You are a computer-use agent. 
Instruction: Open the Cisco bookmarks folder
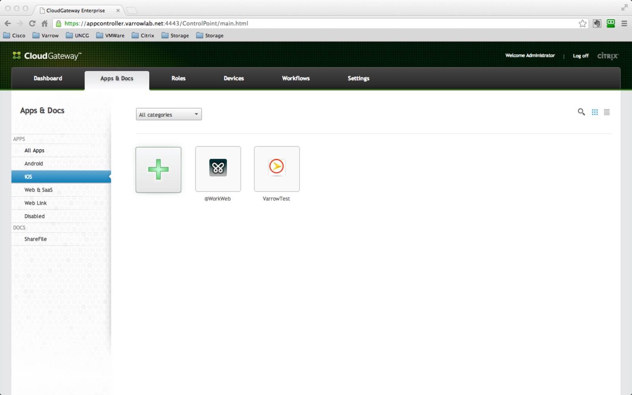click(14, 36)
